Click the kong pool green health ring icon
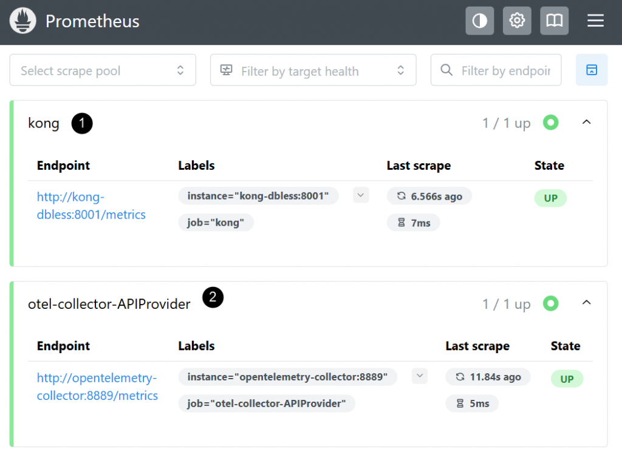 551,123
